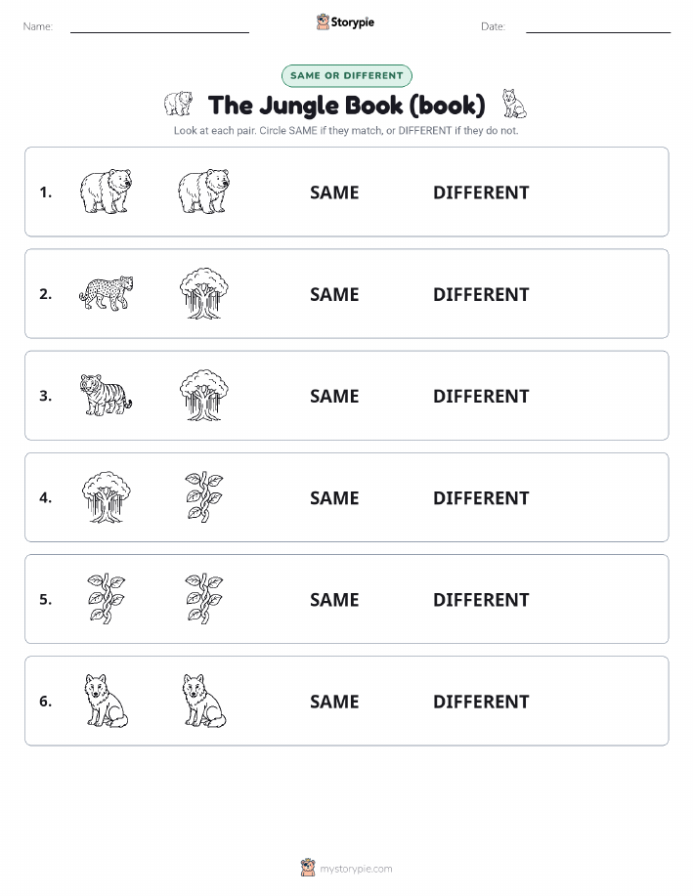Click the Date input line

point(598,27)
